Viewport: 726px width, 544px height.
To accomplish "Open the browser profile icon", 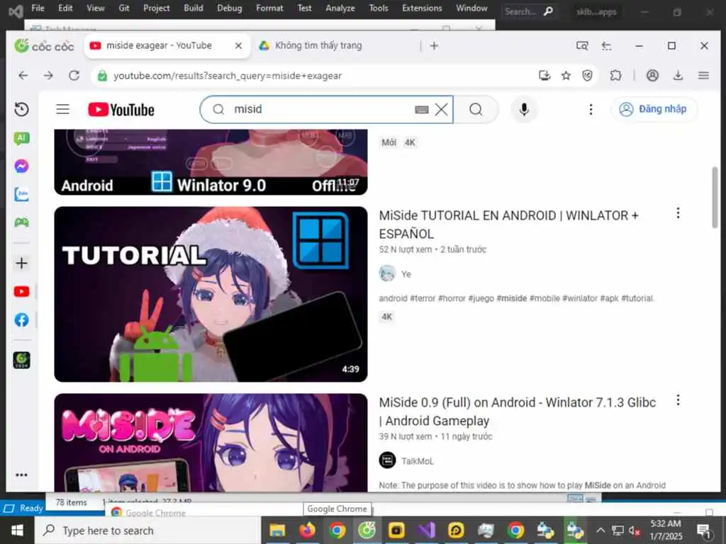I will point(652,75).
